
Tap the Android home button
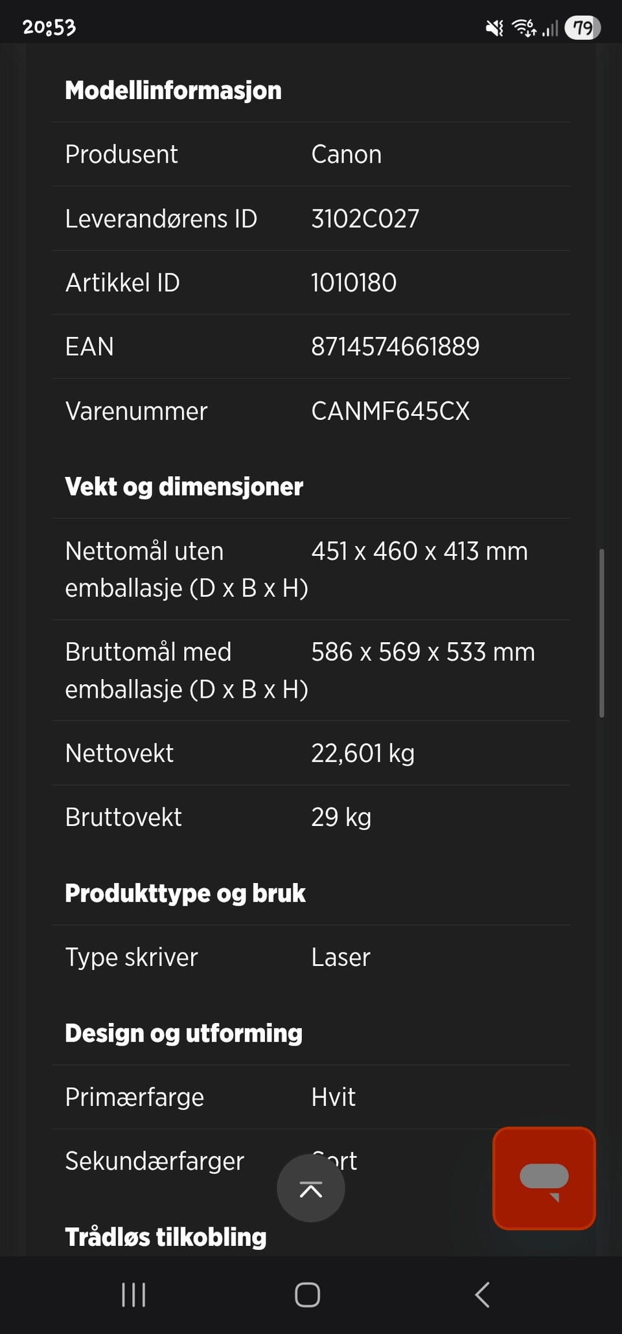pos(307,1295)
